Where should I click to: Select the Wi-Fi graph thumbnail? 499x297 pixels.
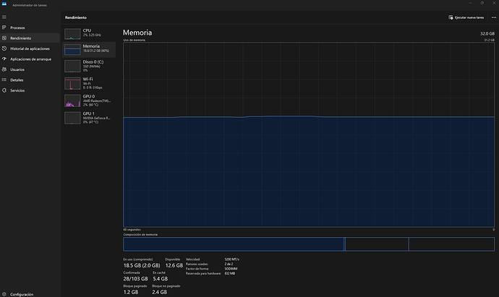72,83
